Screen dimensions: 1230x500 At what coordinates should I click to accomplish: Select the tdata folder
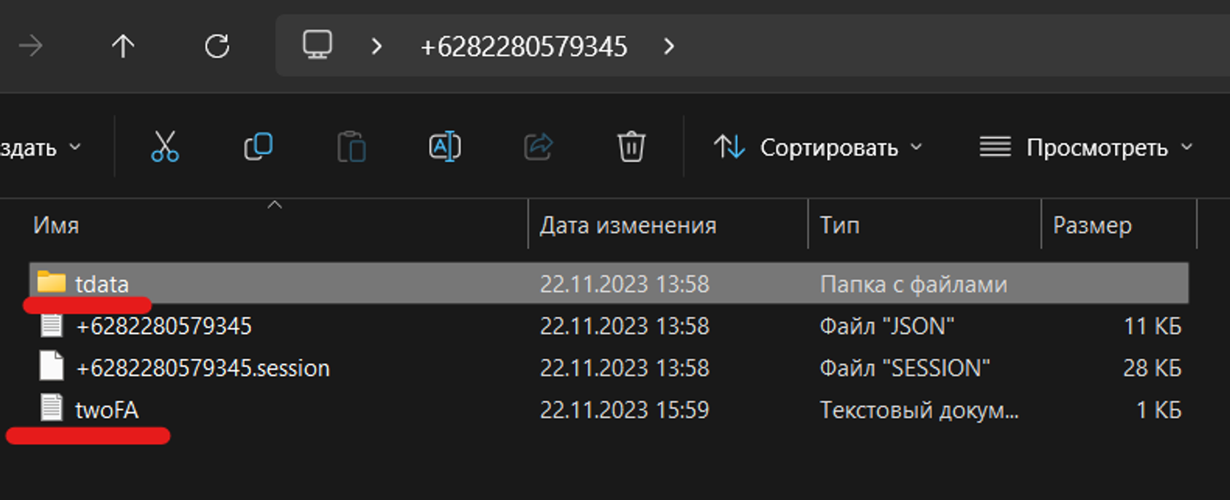(x=102, y=284)
